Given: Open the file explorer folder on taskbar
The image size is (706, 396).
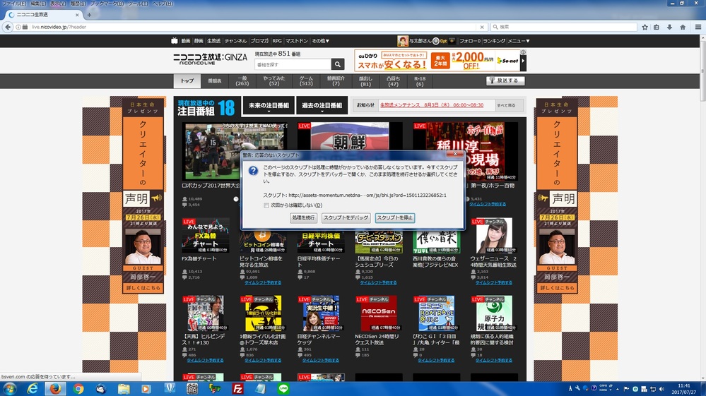Looking at the screenshot, I should [x=124, y=389].
